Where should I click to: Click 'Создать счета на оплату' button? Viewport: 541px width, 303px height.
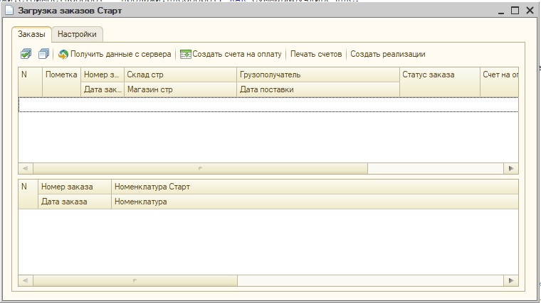(x=231, y=54)
